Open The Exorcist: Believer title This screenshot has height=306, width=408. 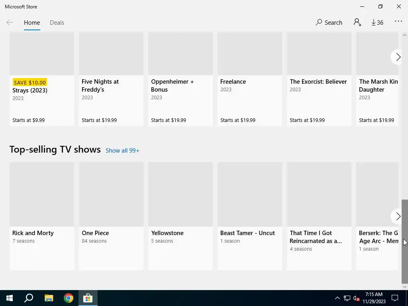pyautogui.click(x=318, y=81)
